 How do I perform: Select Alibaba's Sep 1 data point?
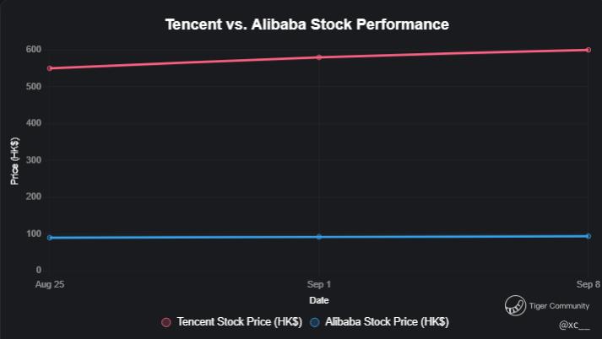pyautogui.click(x=319, y=237)
